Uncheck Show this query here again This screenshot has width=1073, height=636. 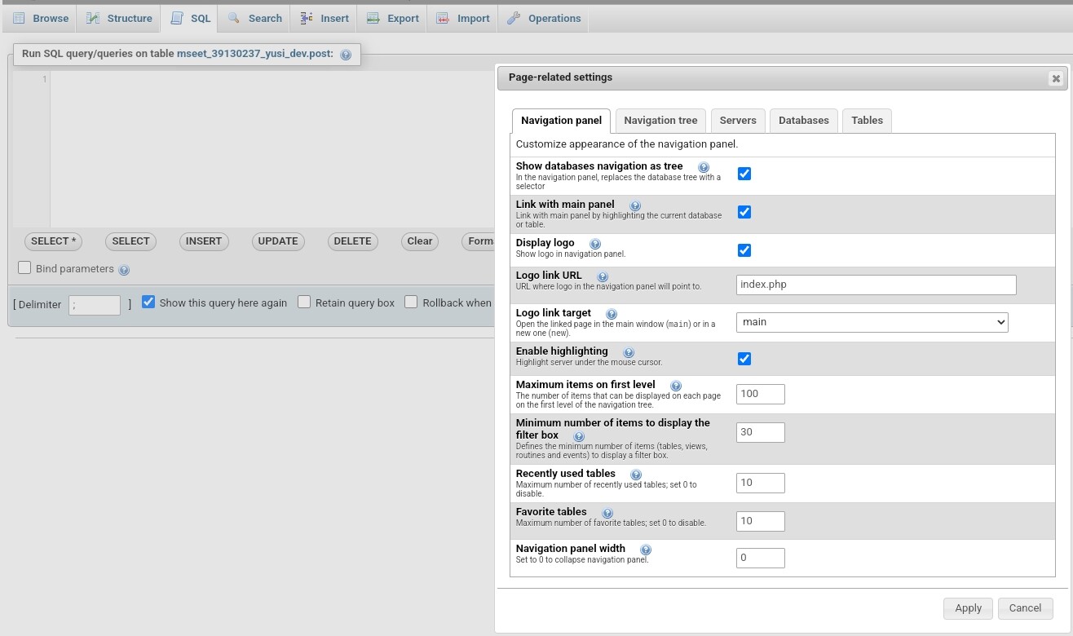point(148,302)
